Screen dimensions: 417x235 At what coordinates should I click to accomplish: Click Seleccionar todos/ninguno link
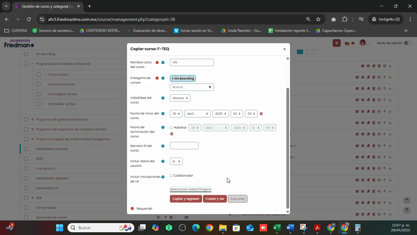point(190,189)
